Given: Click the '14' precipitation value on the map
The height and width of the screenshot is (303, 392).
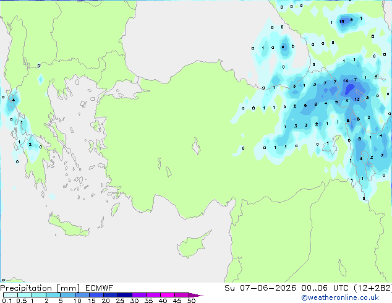Looking at the screenshot, I should (x=346, y=80).
